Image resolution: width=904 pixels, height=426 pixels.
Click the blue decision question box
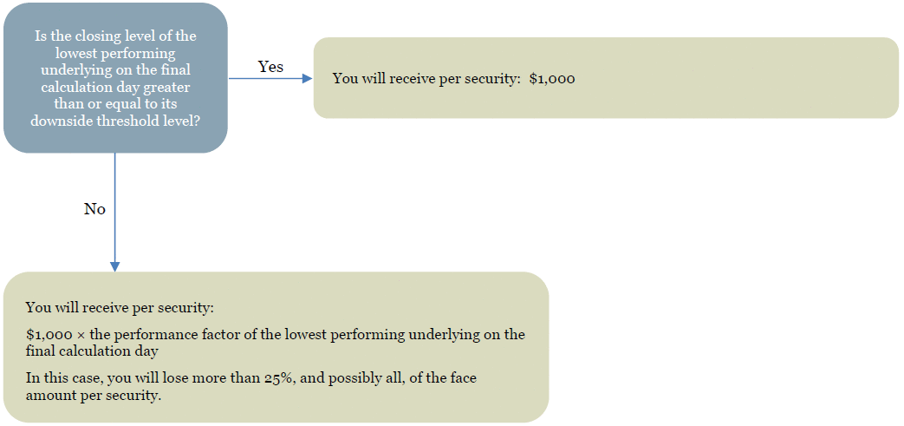click(x=115, y=78)
